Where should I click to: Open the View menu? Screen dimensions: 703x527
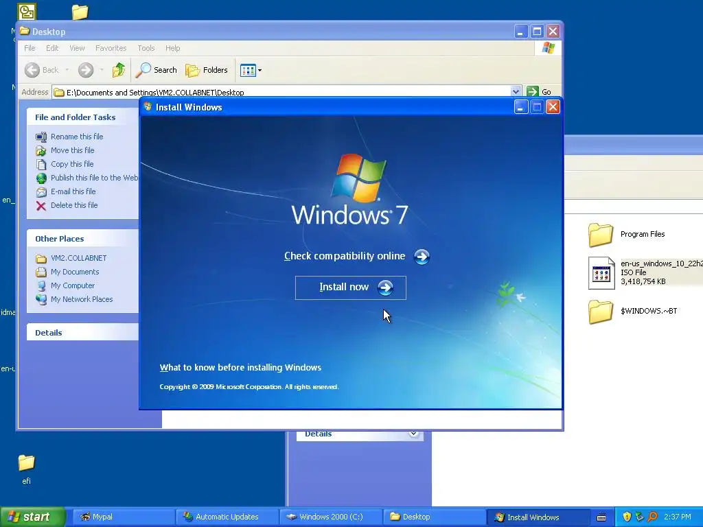[x=77, y=48]
